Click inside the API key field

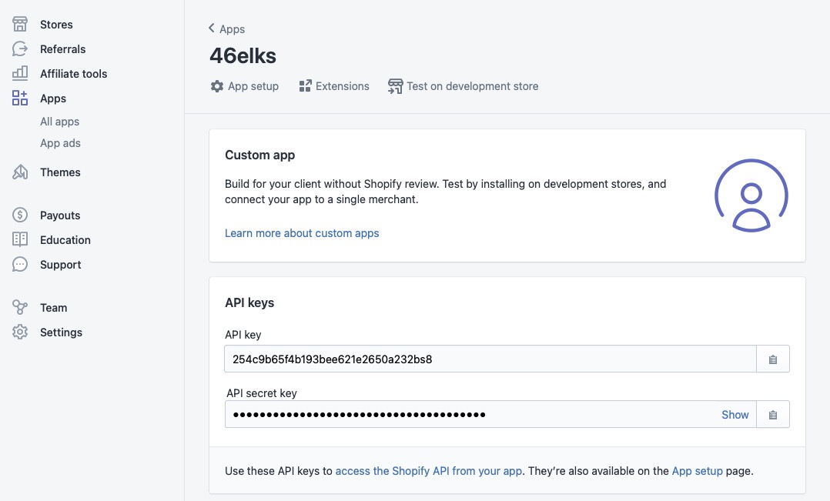click(x=490, y=359)
